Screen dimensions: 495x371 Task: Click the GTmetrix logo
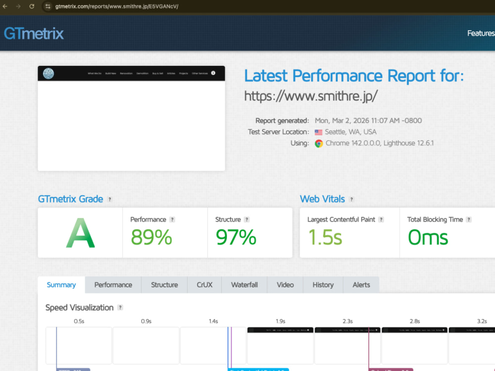(34, 34)
